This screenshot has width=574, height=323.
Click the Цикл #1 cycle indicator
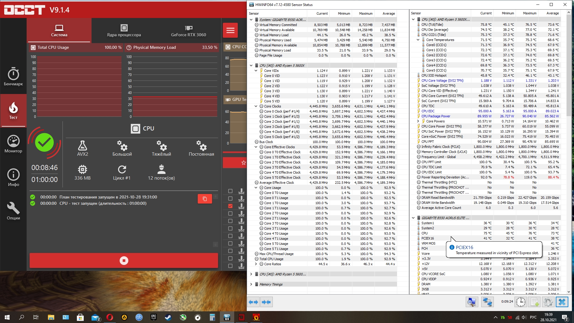[122, 172]
